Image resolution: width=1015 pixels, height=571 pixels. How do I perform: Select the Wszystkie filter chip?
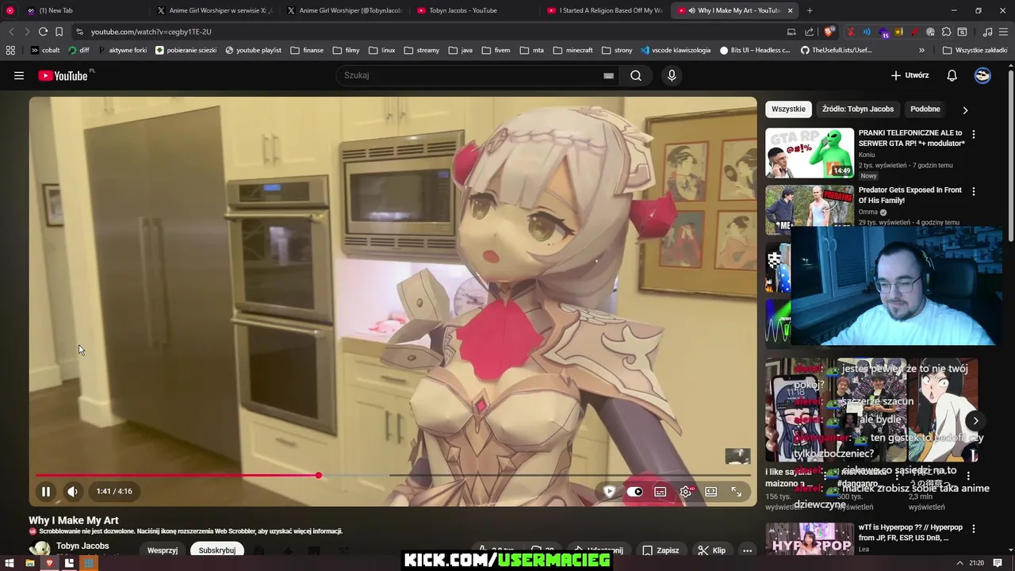click(788, 109)
